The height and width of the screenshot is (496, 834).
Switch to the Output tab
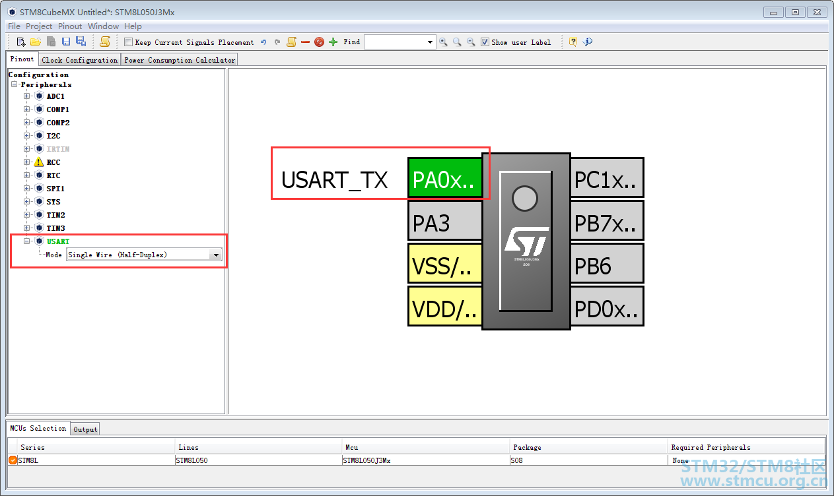(85, 429)
